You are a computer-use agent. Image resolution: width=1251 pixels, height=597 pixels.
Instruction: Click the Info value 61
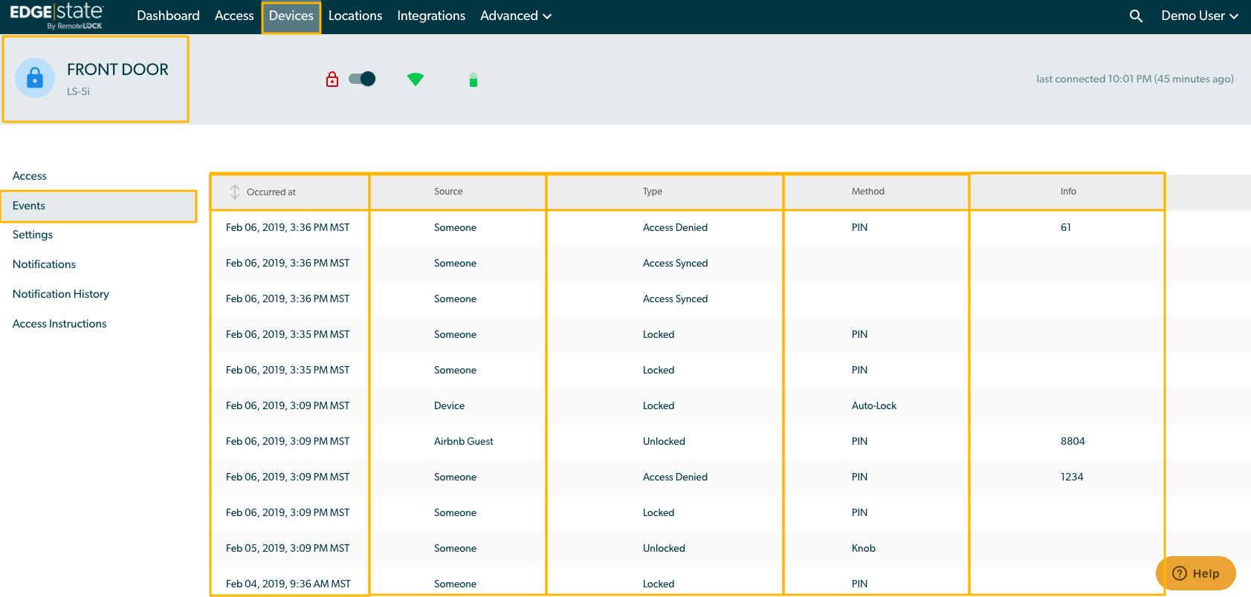1066,227
